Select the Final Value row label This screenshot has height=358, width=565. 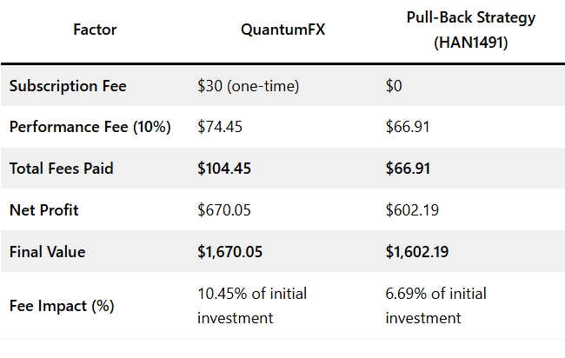[50, 252]
